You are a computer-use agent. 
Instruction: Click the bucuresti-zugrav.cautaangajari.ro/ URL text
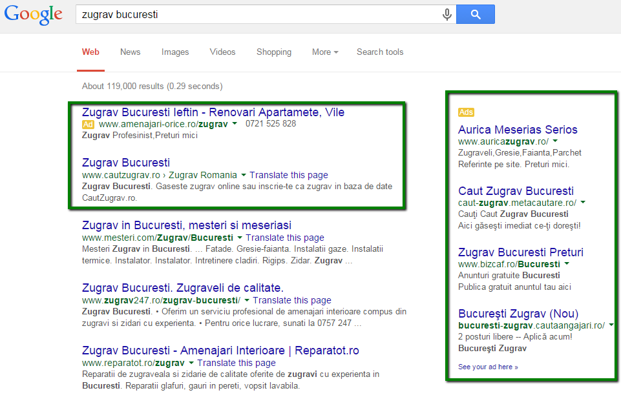point(531,325)
